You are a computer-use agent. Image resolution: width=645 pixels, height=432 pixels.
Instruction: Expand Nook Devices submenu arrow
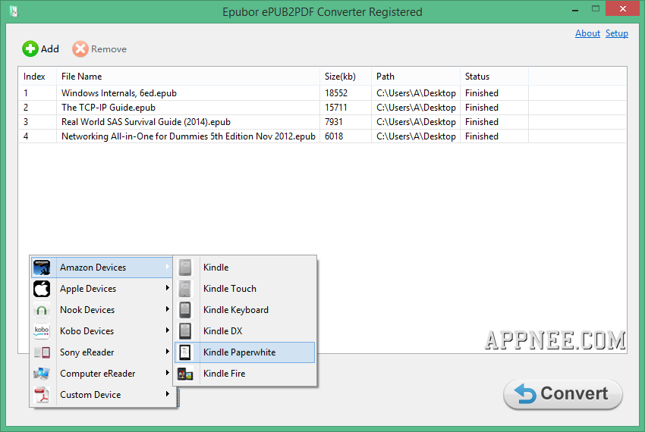tap(168, 309)
